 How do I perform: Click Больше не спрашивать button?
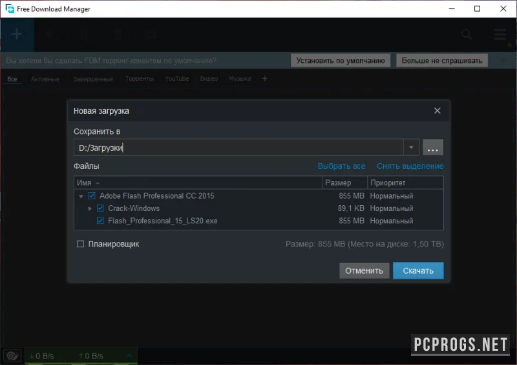(x=442, y=60)
